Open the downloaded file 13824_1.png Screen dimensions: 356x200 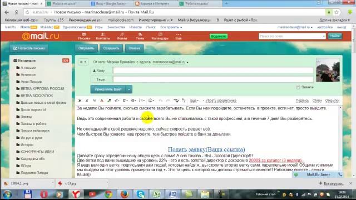point(27,183)
